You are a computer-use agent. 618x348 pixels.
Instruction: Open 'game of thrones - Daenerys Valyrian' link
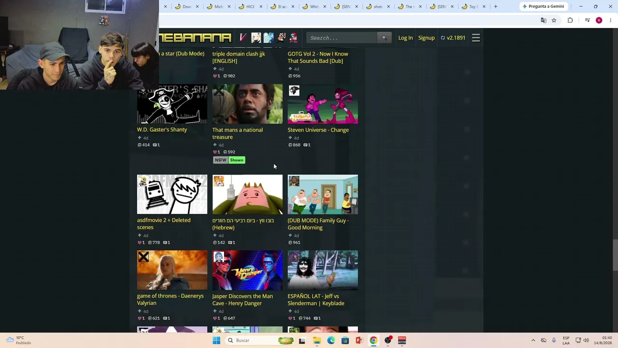coord(170,299)
